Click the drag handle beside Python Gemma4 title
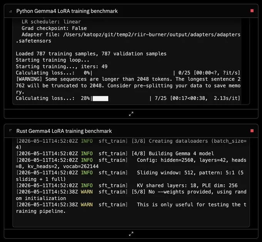 [11, 11]
